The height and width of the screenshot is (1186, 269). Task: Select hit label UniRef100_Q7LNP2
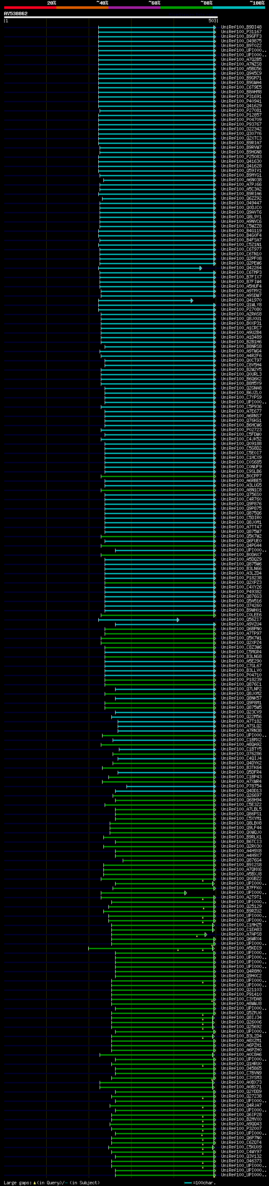point(241,689)
